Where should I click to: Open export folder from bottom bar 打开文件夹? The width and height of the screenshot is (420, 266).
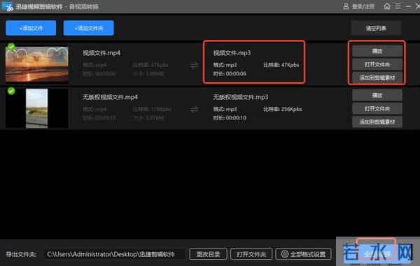pos(251,254)
